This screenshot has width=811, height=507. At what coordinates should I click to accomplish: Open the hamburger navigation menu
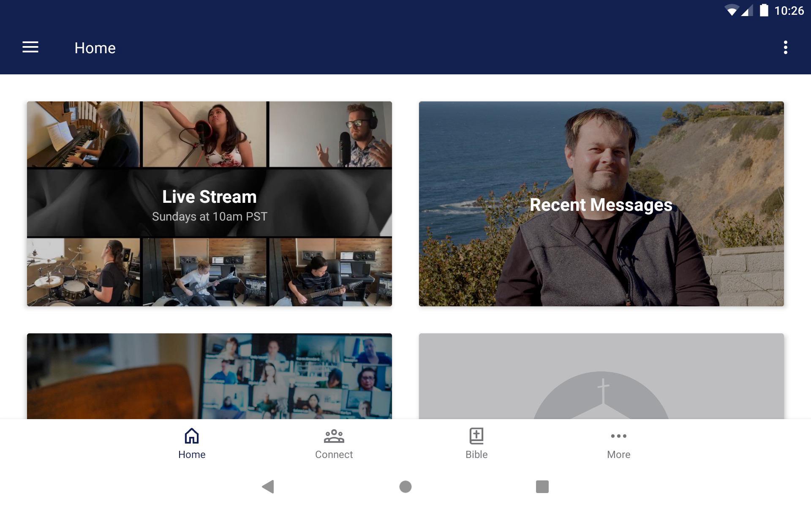[x=30, y=47]
